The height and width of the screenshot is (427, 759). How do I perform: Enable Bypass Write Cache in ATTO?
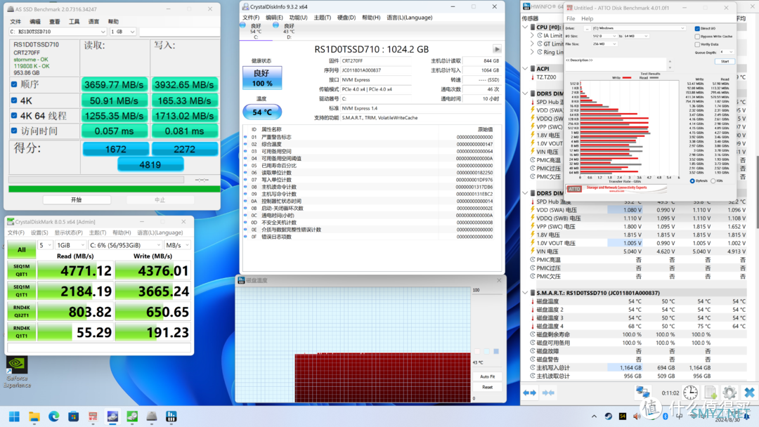[x=697, y=37]
